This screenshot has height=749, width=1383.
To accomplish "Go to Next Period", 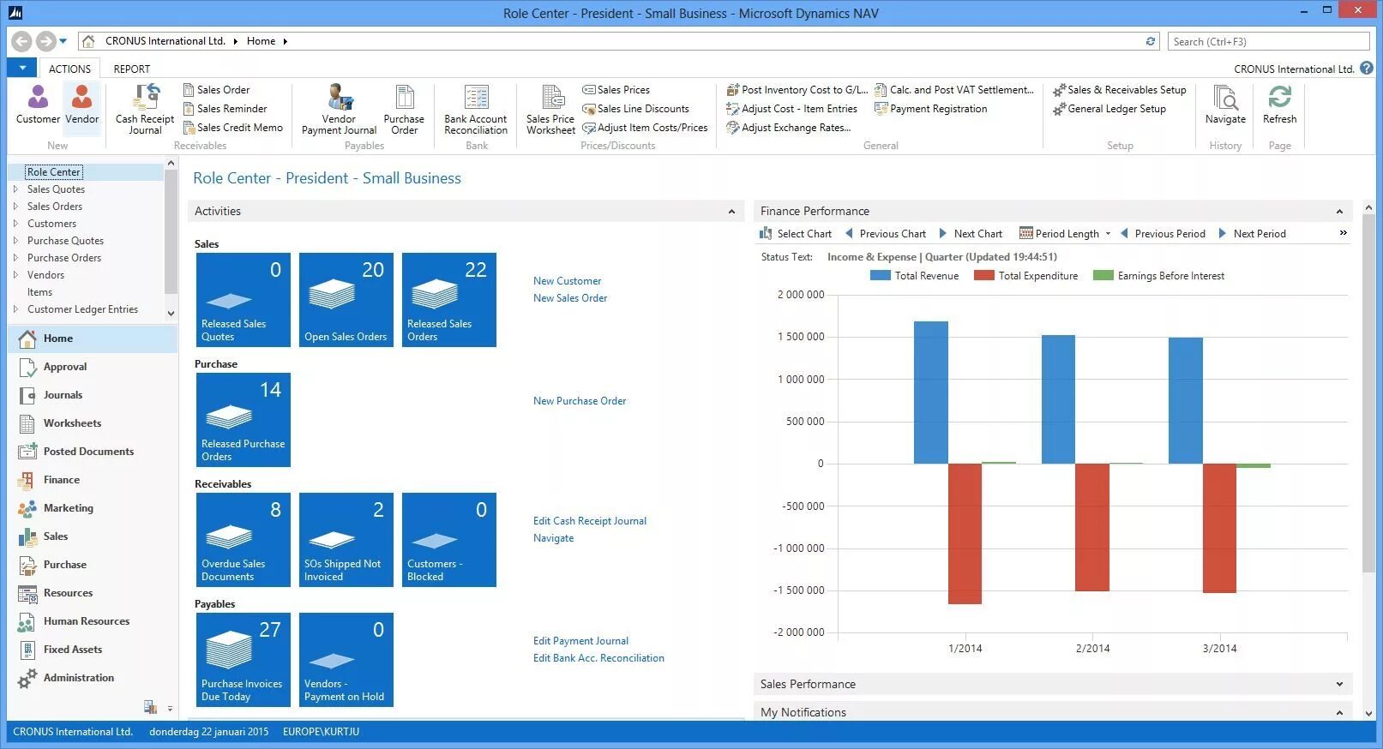I will coord(1252,233).
